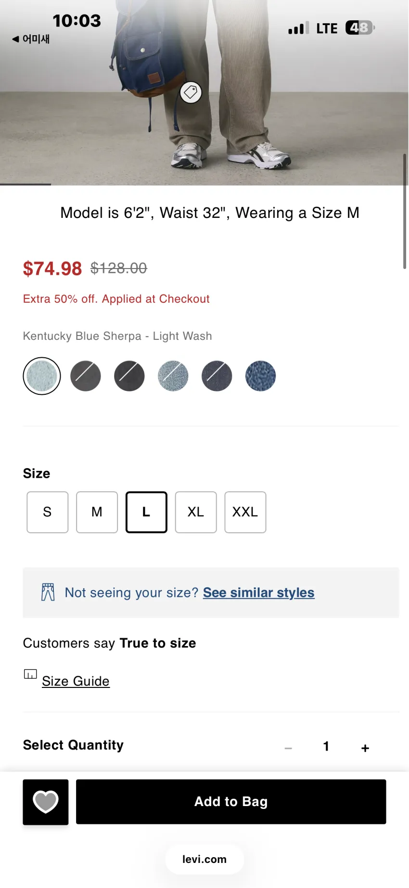Select size XXL
The height and width of the screenshot is (888, 409).
(x=245, y=512)
